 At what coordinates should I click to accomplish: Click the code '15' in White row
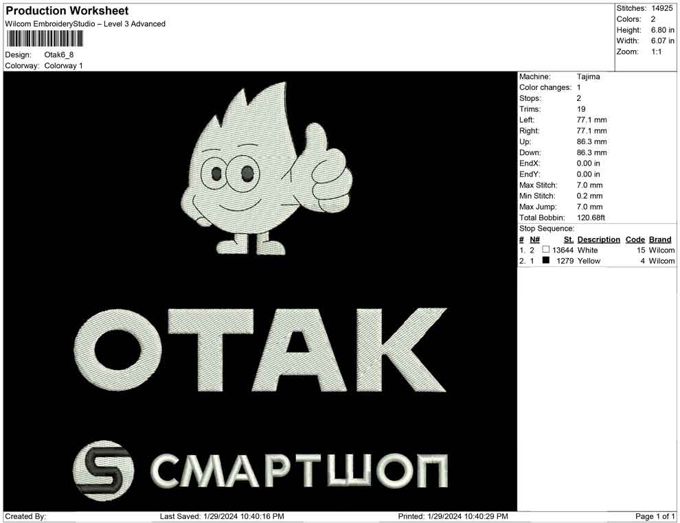641,250
